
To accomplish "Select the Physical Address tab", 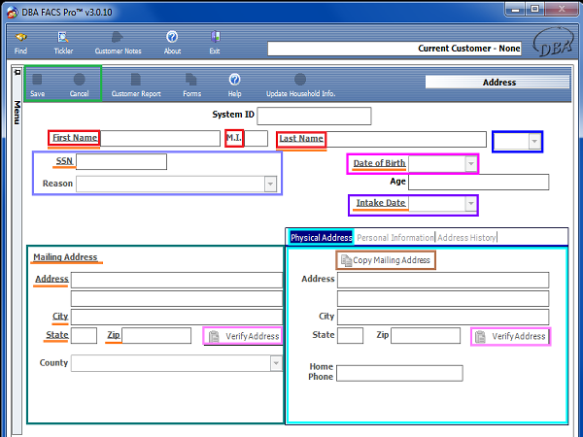I will point(322,238).
